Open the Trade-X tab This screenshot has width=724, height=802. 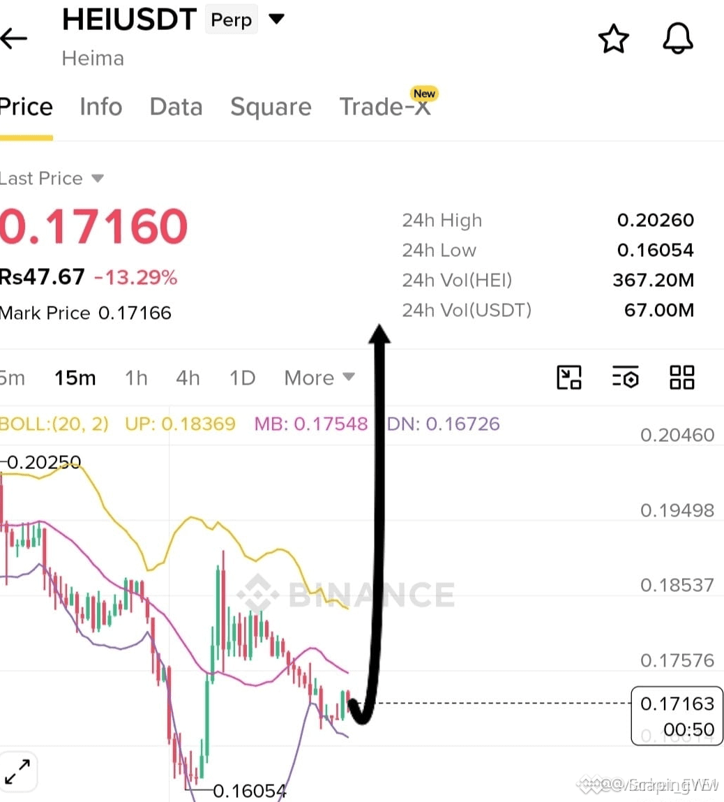(385, 107)
